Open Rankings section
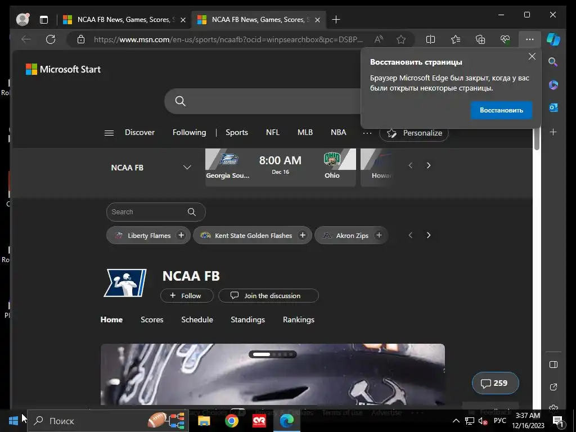576x432 pixels. tap(298, 319)
